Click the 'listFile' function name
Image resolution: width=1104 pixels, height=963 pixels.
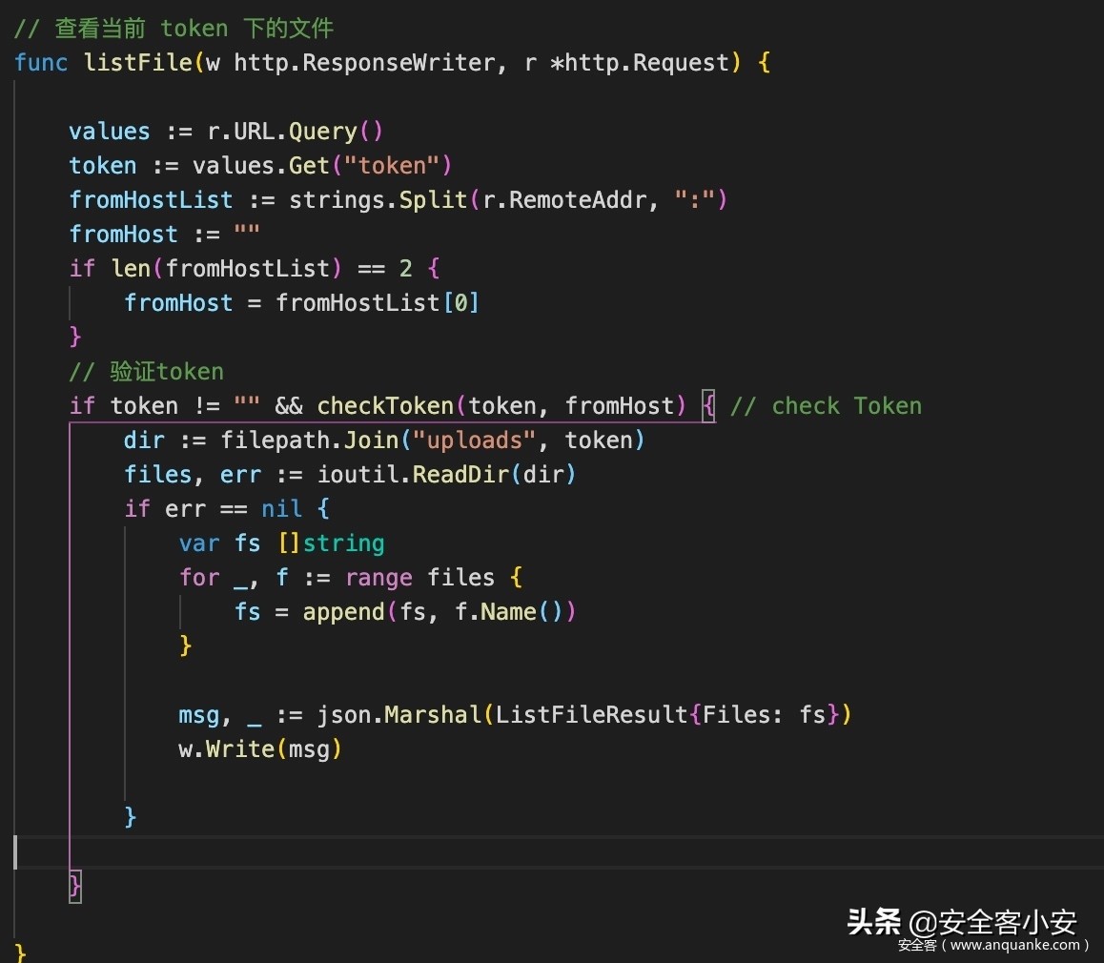[x=138, y=63]
